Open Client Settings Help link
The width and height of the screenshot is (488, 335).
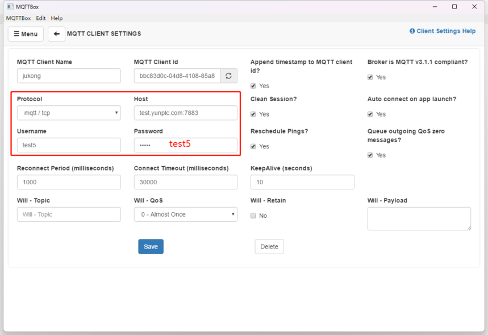443,31
